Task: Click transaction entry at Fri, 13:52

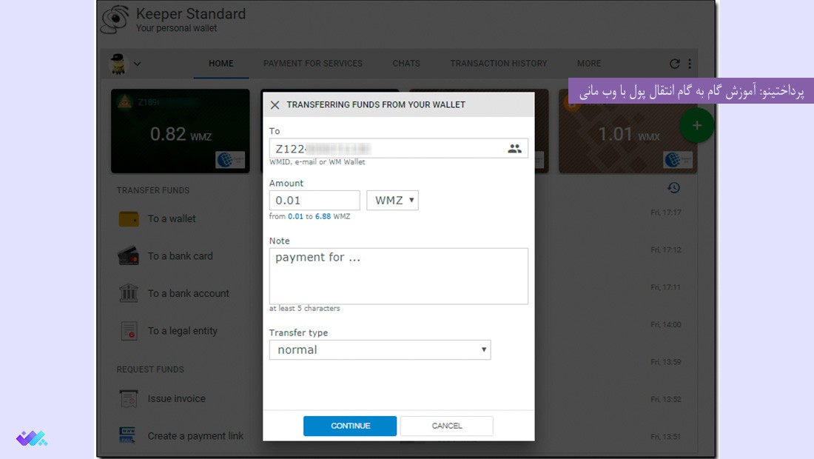Action: coord(665,399)
